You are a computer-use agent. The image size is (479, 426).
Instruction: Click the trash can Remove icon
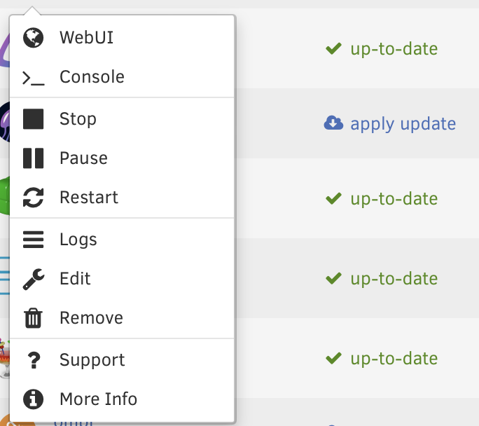coord(34,318)
